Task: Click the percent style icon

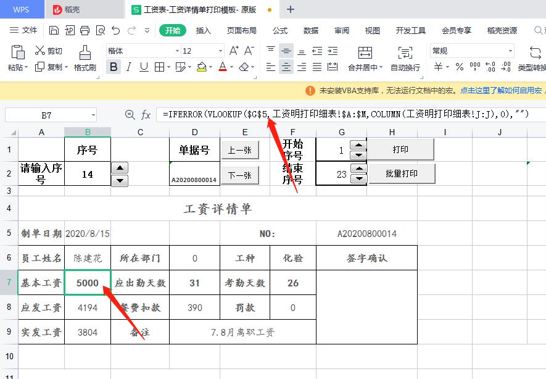Action: click(x=460, y=67)
